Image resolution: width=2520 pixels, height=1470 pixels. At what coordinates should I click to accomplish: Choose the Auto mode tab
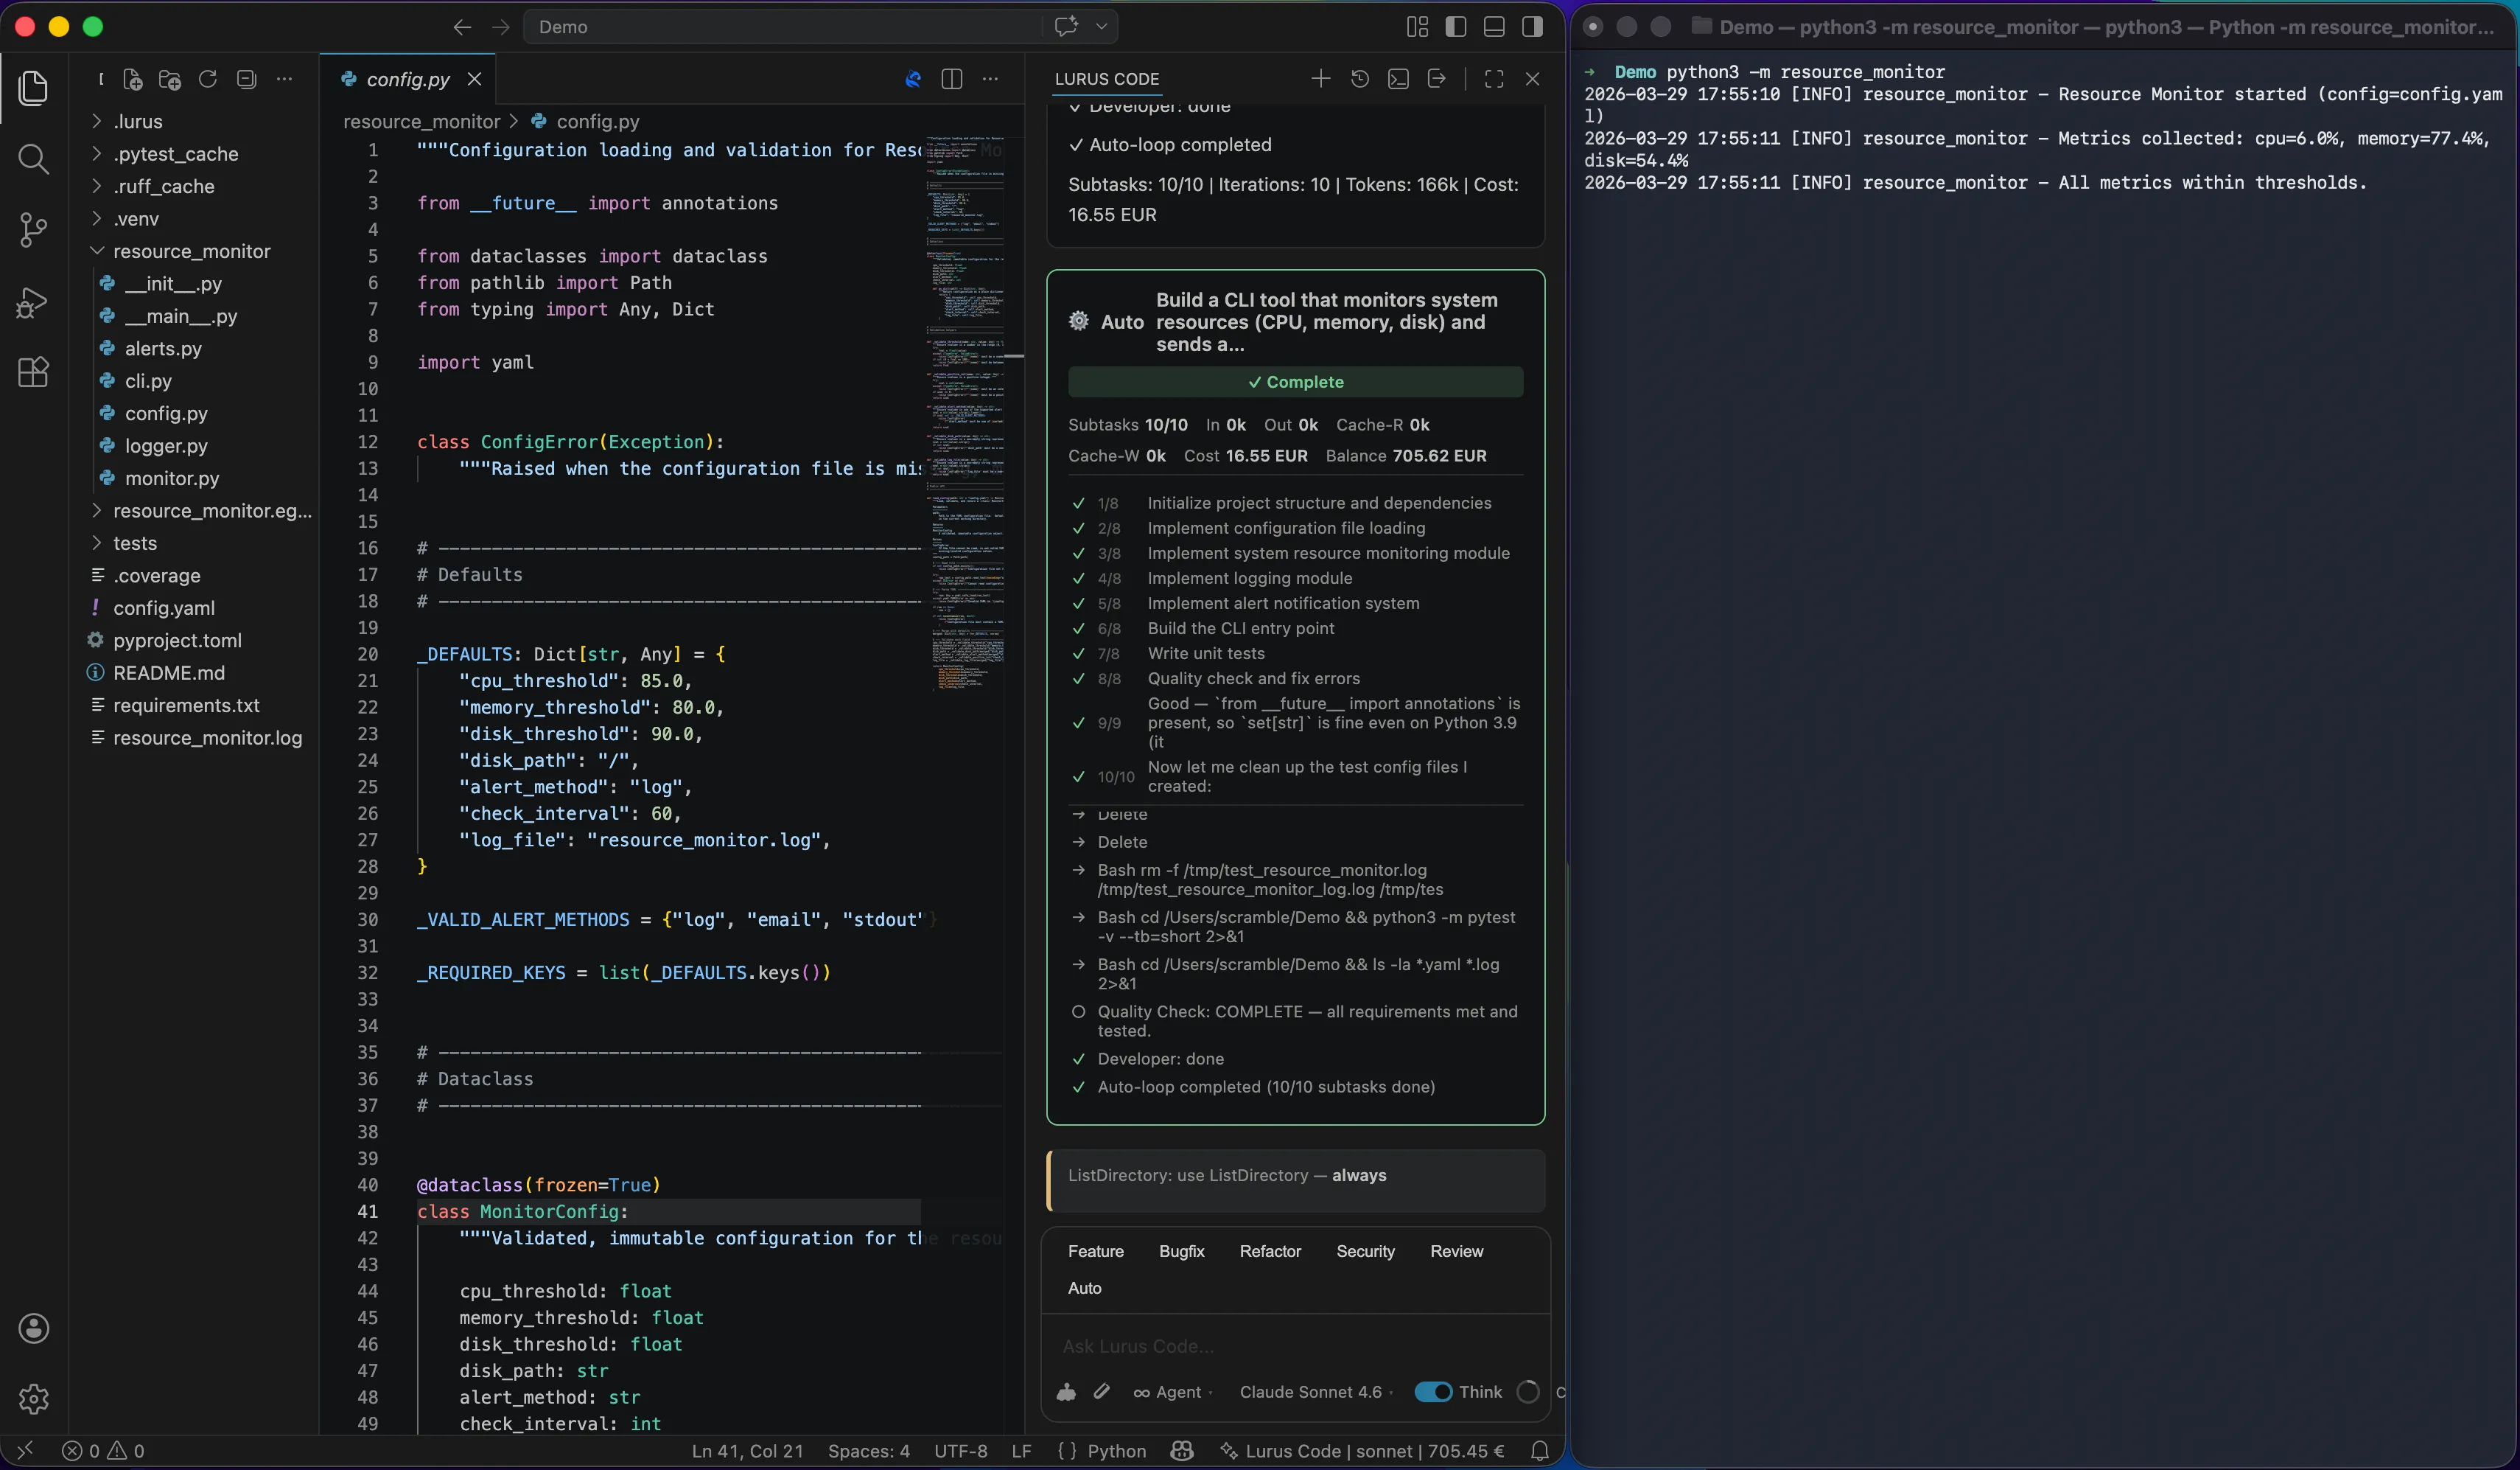coord(1084,1288)
